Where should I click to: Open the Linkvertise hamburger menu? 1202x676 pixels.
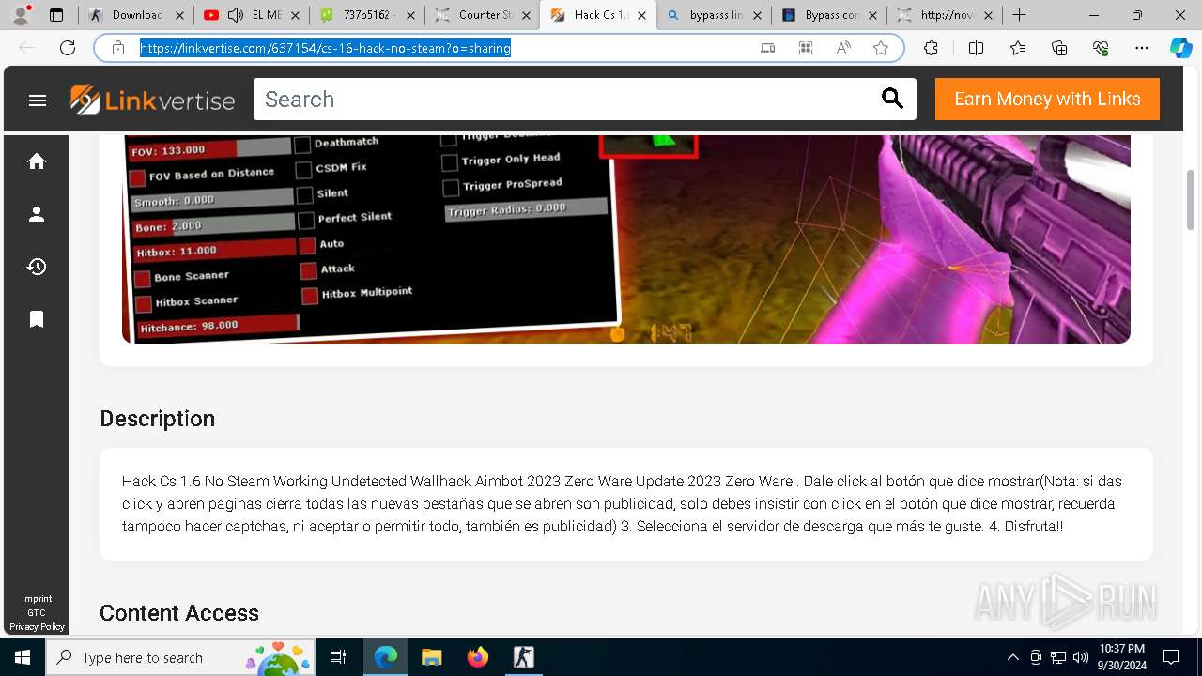coord(38,100)
